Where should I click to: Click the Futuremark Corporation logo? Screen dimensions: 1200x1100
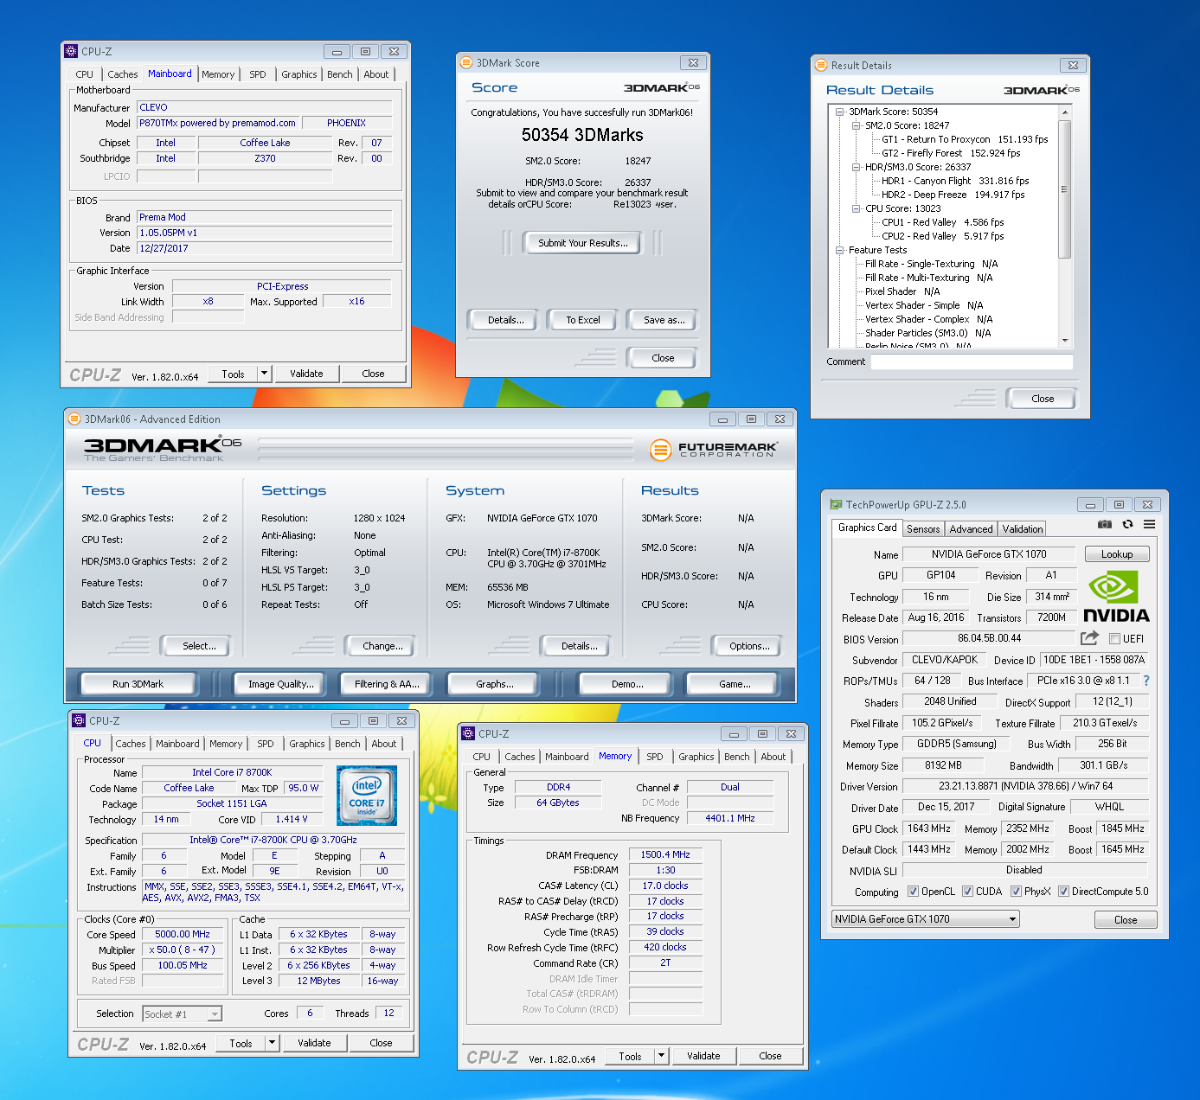click(x=714, y=449)
